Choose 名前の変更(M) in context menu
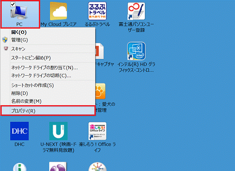 (x=48, y=101)
